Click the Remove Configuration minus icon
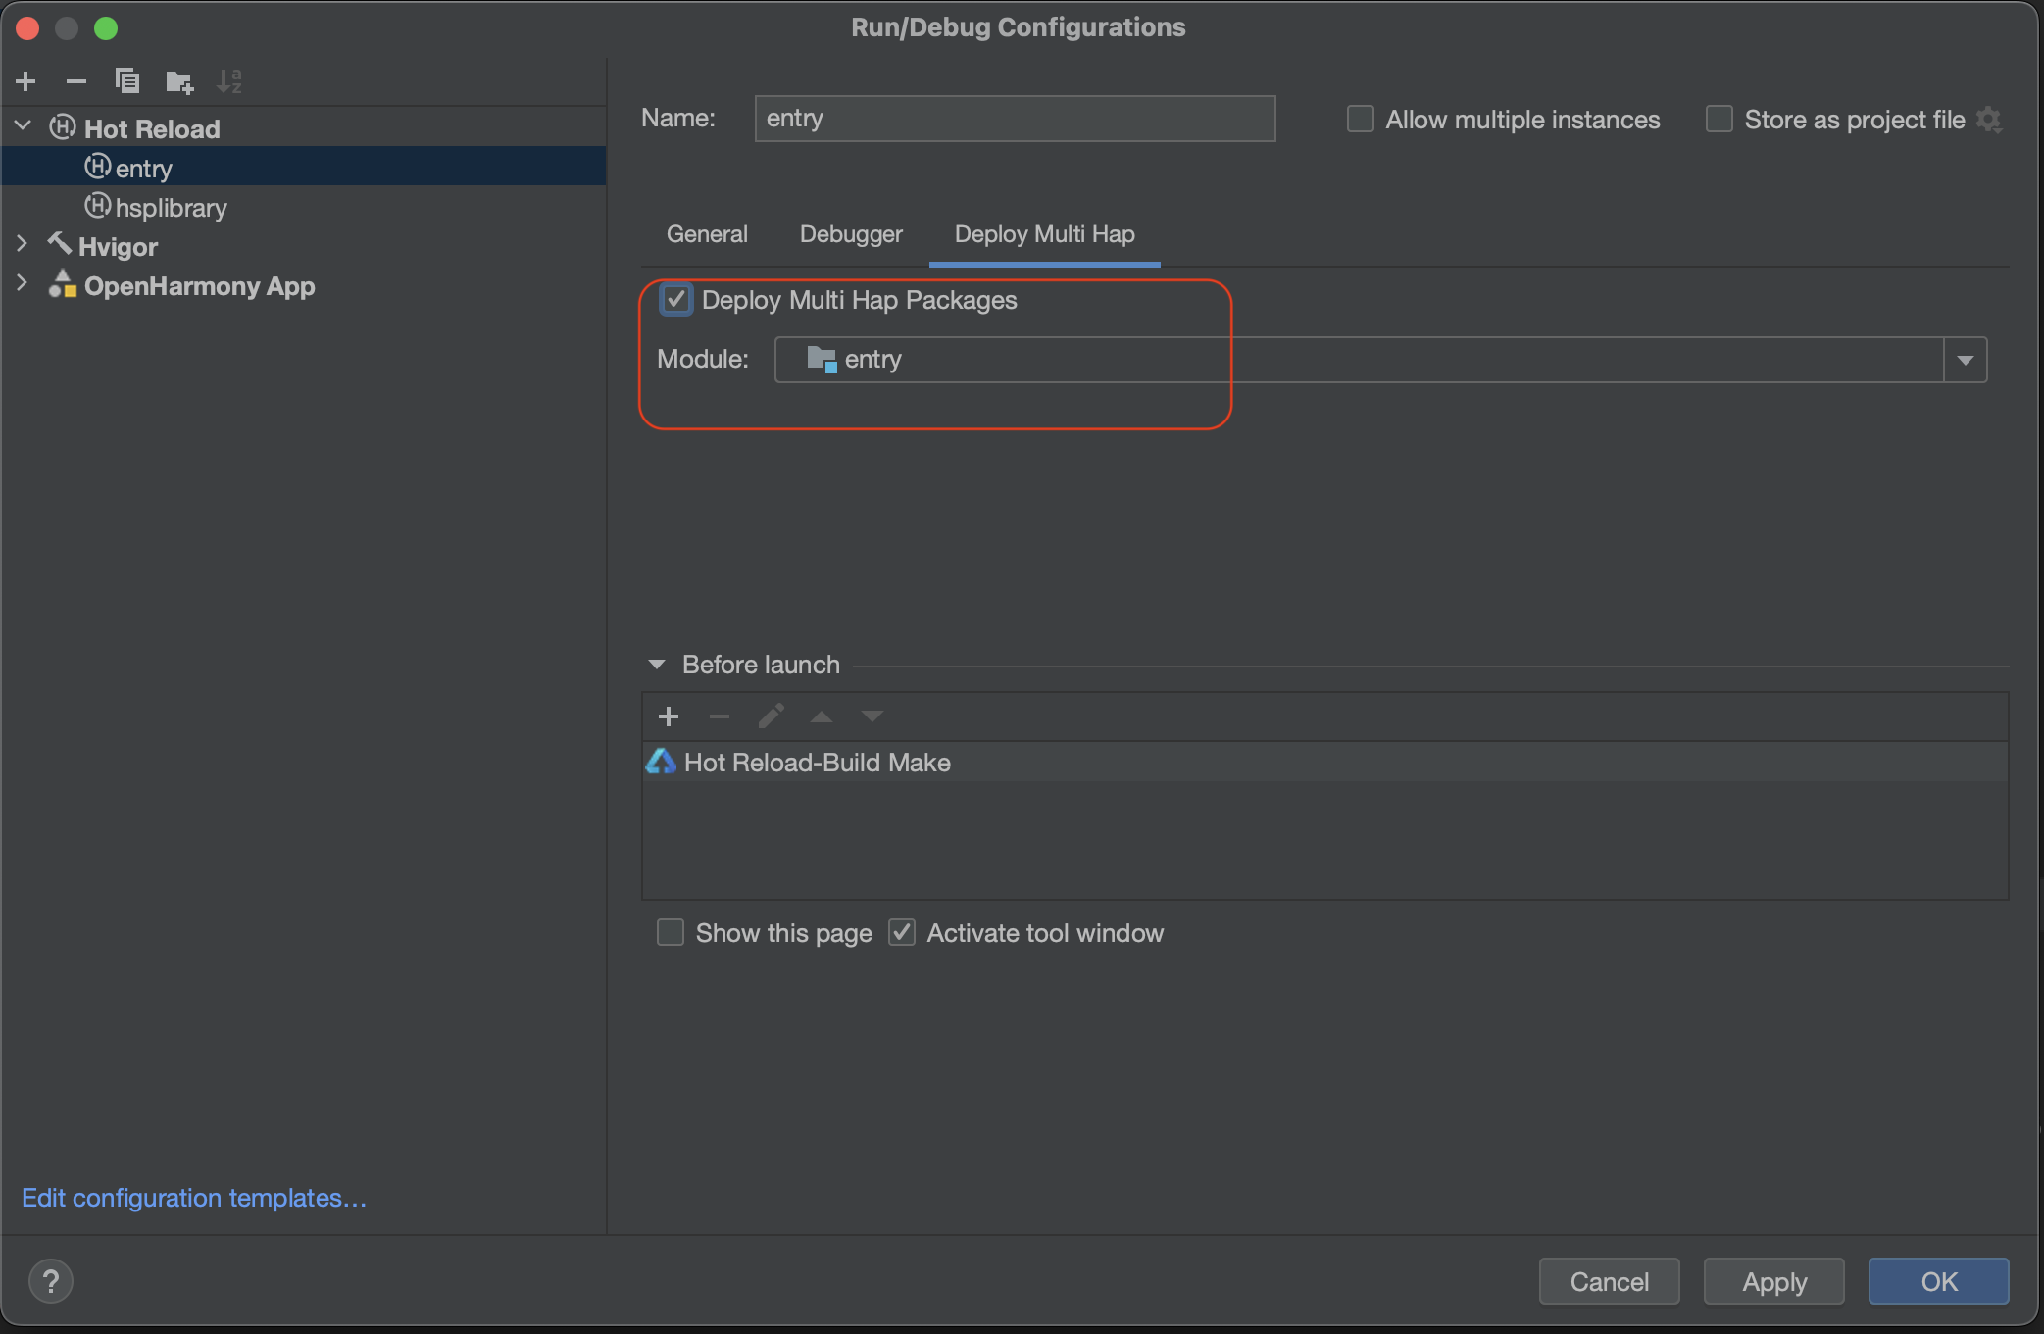Viewport: 2044px width, 1334px height. click(x=76, y=81)
